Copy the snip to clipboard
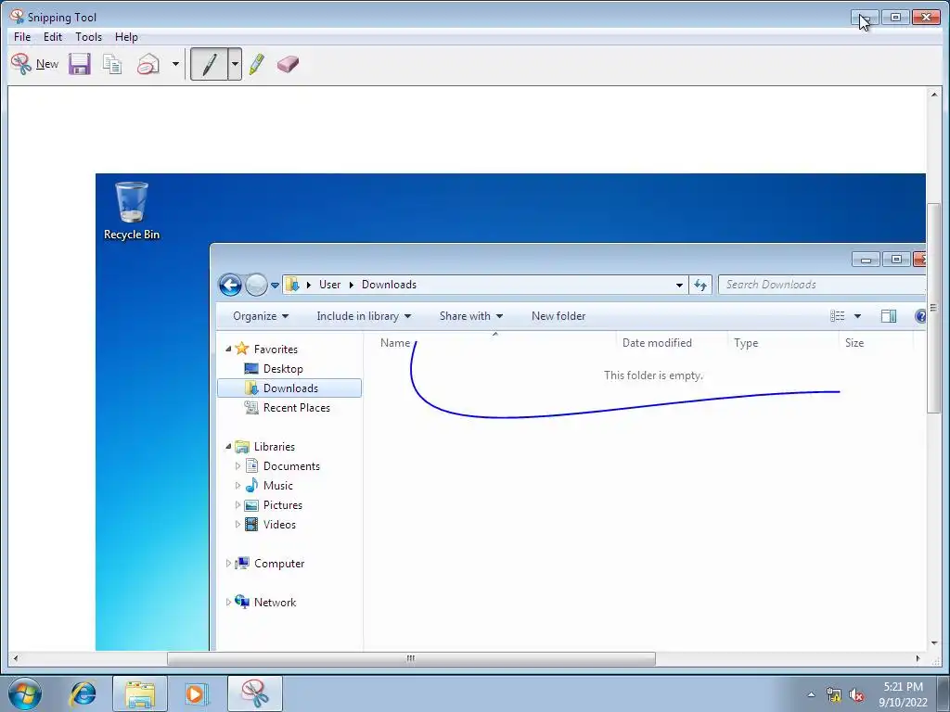Image resolution: width=950 pixels, height=712 pixels. 112,64
